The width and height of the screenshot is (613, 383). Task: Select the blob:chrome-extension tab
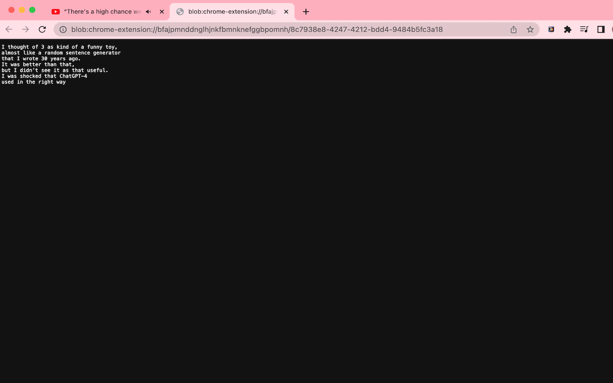tap(232, 11)
